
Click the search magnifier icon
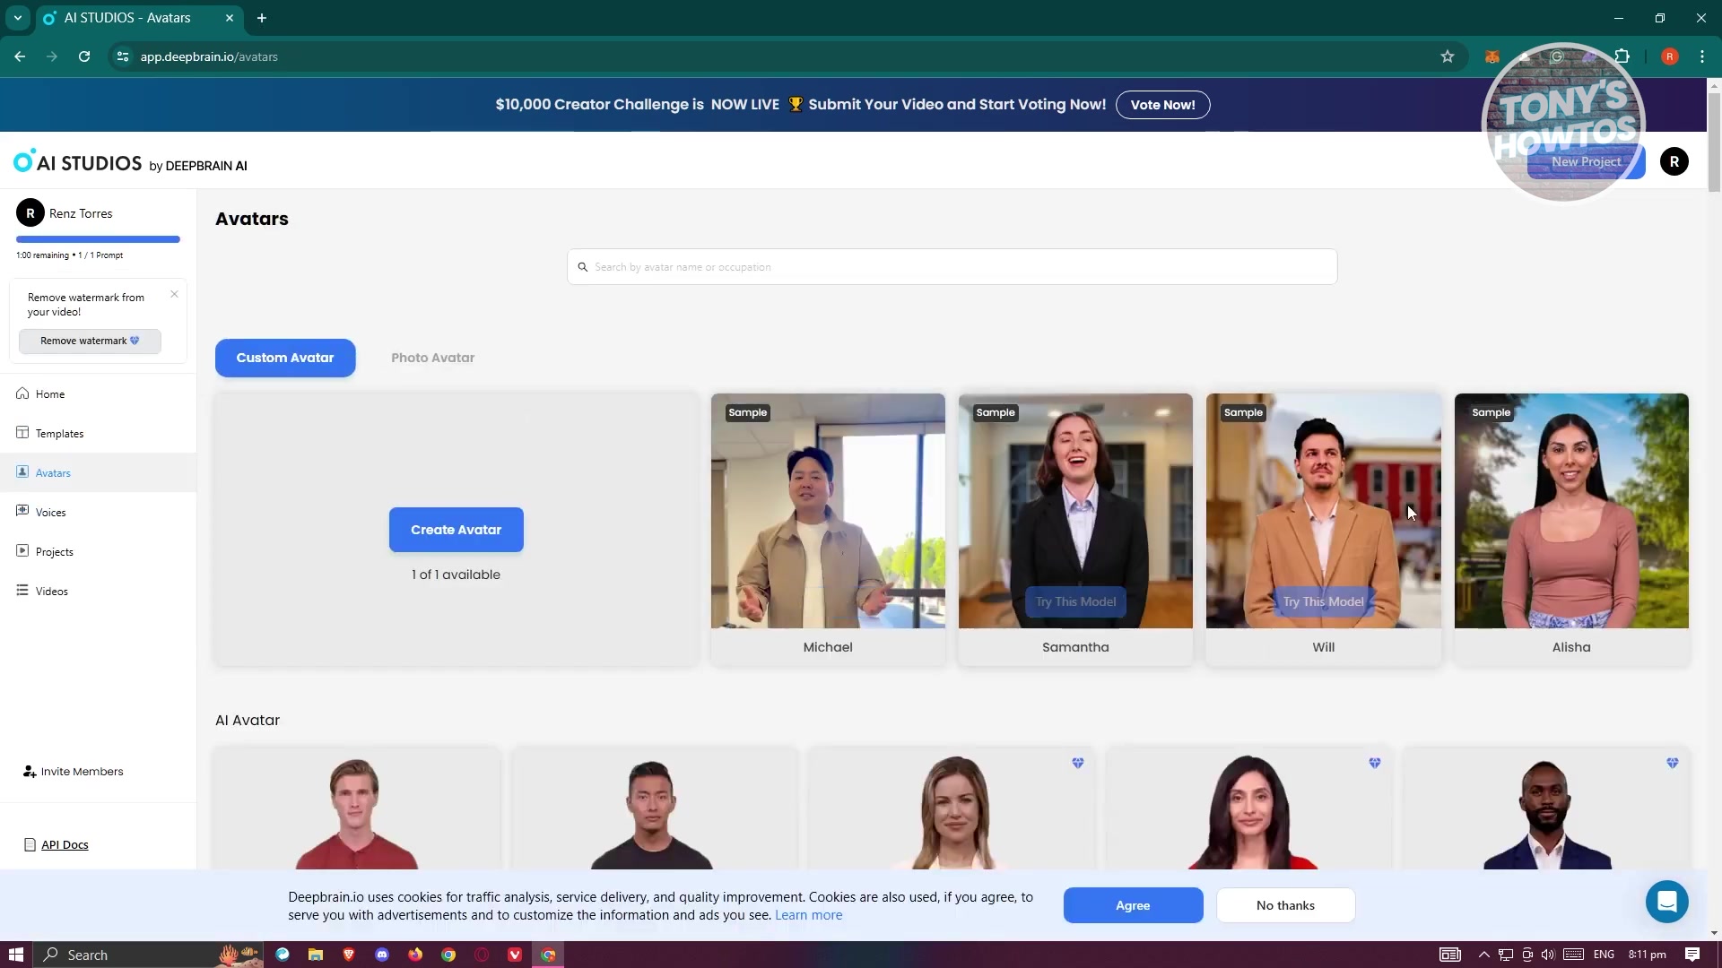pos(582,267)
